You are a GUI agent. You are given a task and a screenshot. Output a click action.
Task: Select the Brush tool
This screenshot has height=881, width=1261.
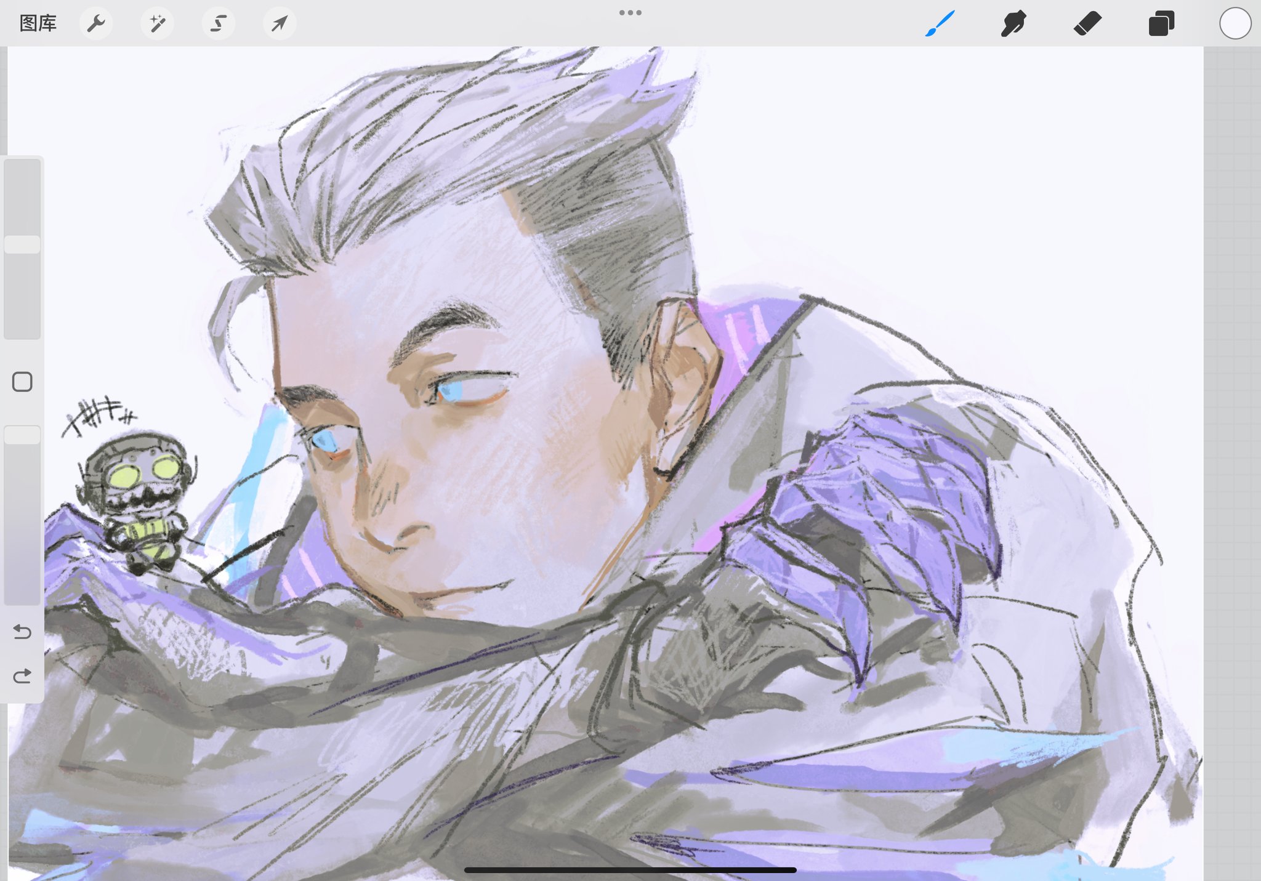940,23
